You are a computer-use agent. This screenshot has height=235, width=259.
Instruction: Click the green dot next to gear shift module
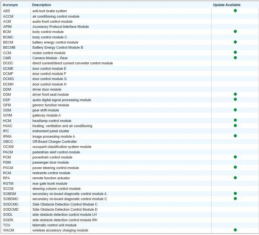pyautogui.click(x=235, y=110)
